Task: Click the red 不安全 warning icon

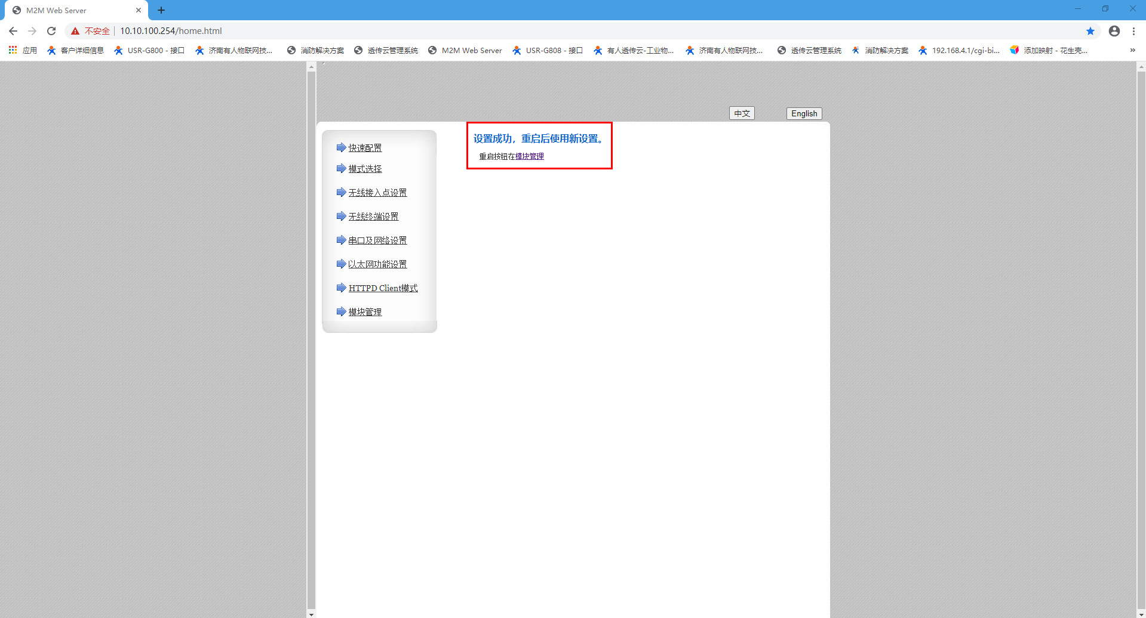Action: [75, 31]
